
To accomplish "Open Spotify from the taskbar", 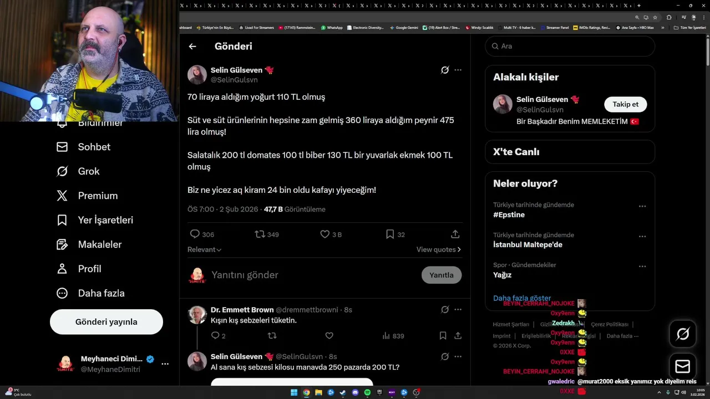I will tap(367, 393).
